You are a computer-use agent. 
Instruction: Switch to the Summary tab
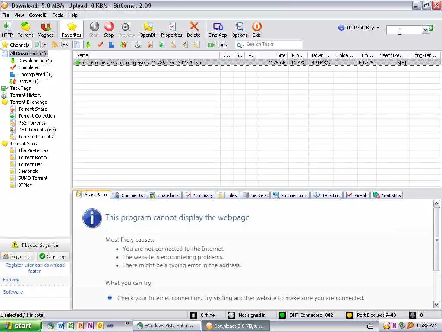(x=199, y=195)
